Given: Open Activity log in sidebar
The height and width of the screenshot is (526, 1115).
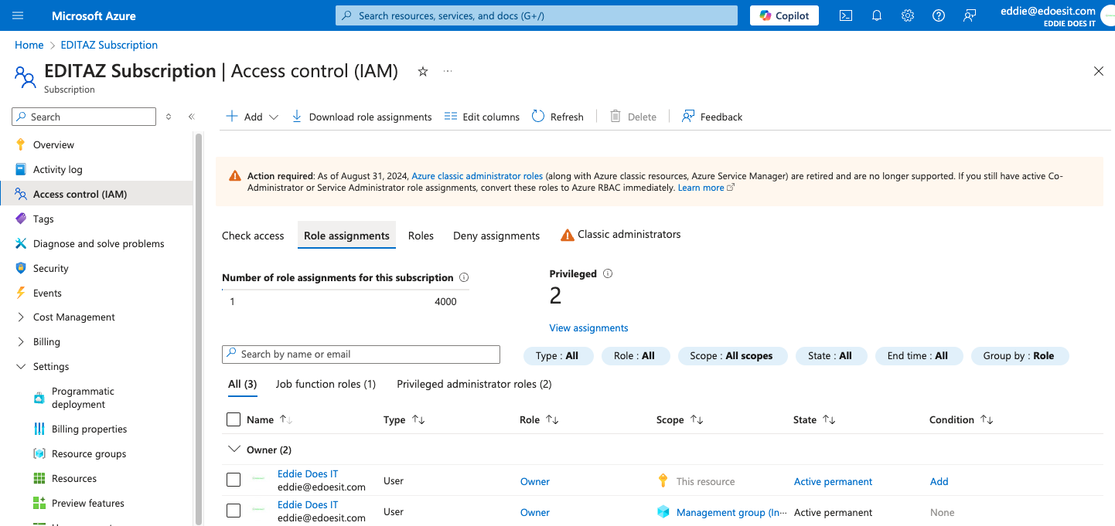Looking at the screenshot, I should tap(57, 169).
